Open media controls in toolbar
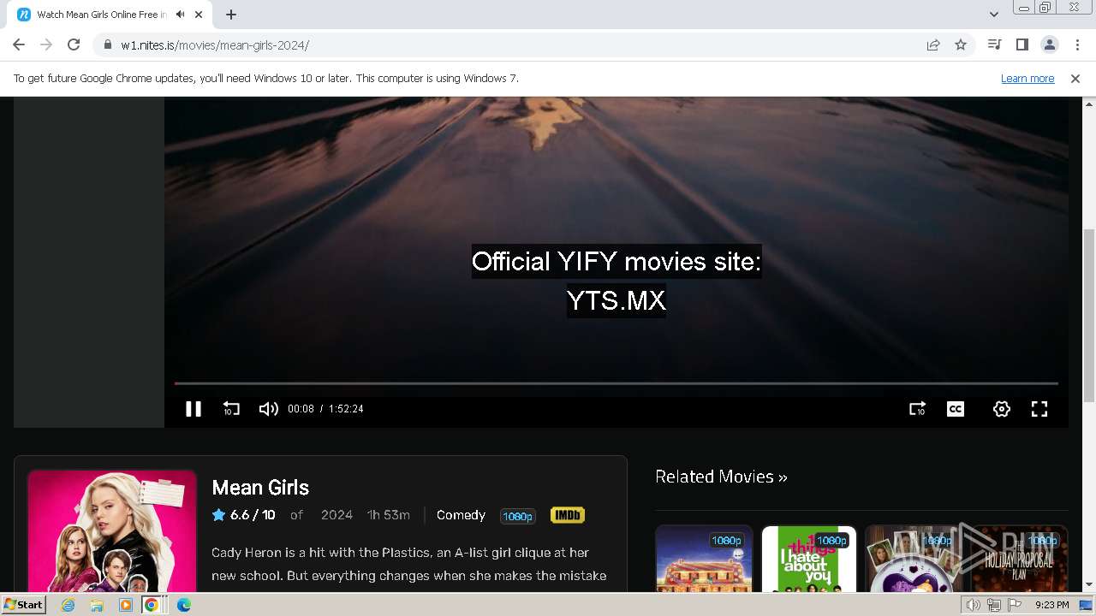The height and width of the screenshot is (616, 1096). [994, 44]
